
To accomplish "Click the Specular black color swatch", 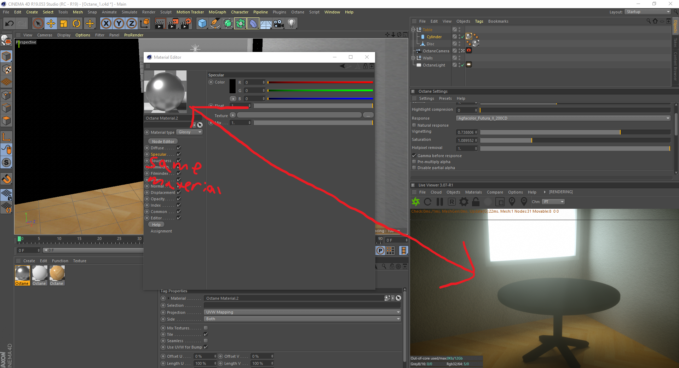I will pos(232,86).
